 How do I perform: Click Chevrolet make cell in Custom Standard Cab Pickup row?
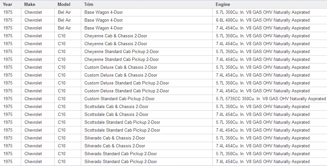[x=38, y=99]
